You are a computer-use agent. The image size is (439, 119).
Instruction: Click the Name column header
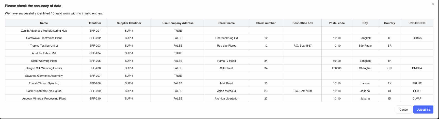(x=44, y=23)
